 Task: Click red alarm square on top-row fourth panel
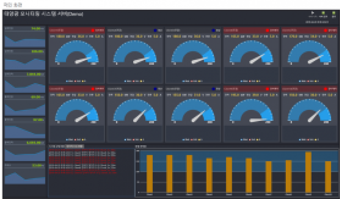point(268,31)
